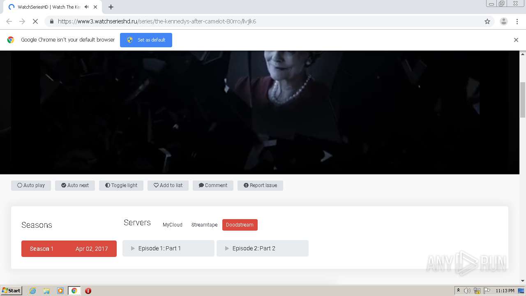Toggle light on the player
Image resolution: width=526 pixels, height=296 pixels.
click(x=121, y=185)
